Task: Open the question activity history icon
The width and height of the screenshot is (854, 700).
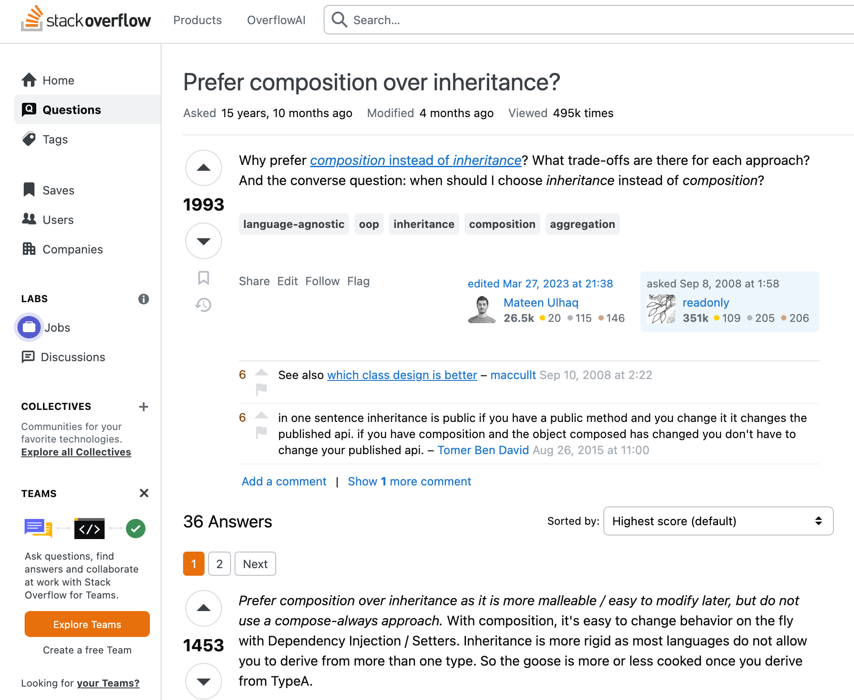Action: (204, 305)
